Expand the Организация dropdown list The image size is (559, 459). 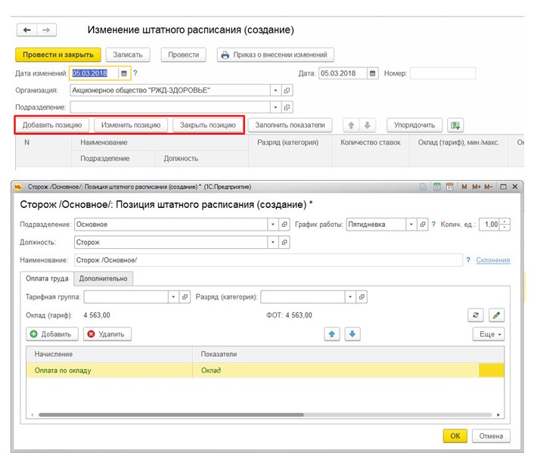275,90
